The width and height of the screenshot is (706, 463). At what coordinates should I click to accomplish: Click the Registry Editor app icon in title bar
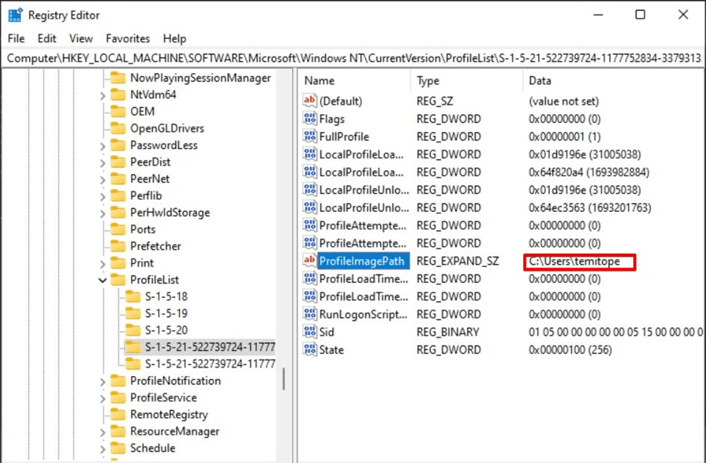[x=15, y=15]
